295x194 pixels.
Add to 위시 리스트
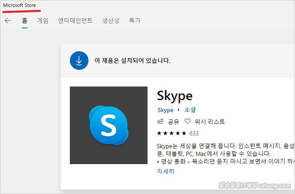[210, 122]
